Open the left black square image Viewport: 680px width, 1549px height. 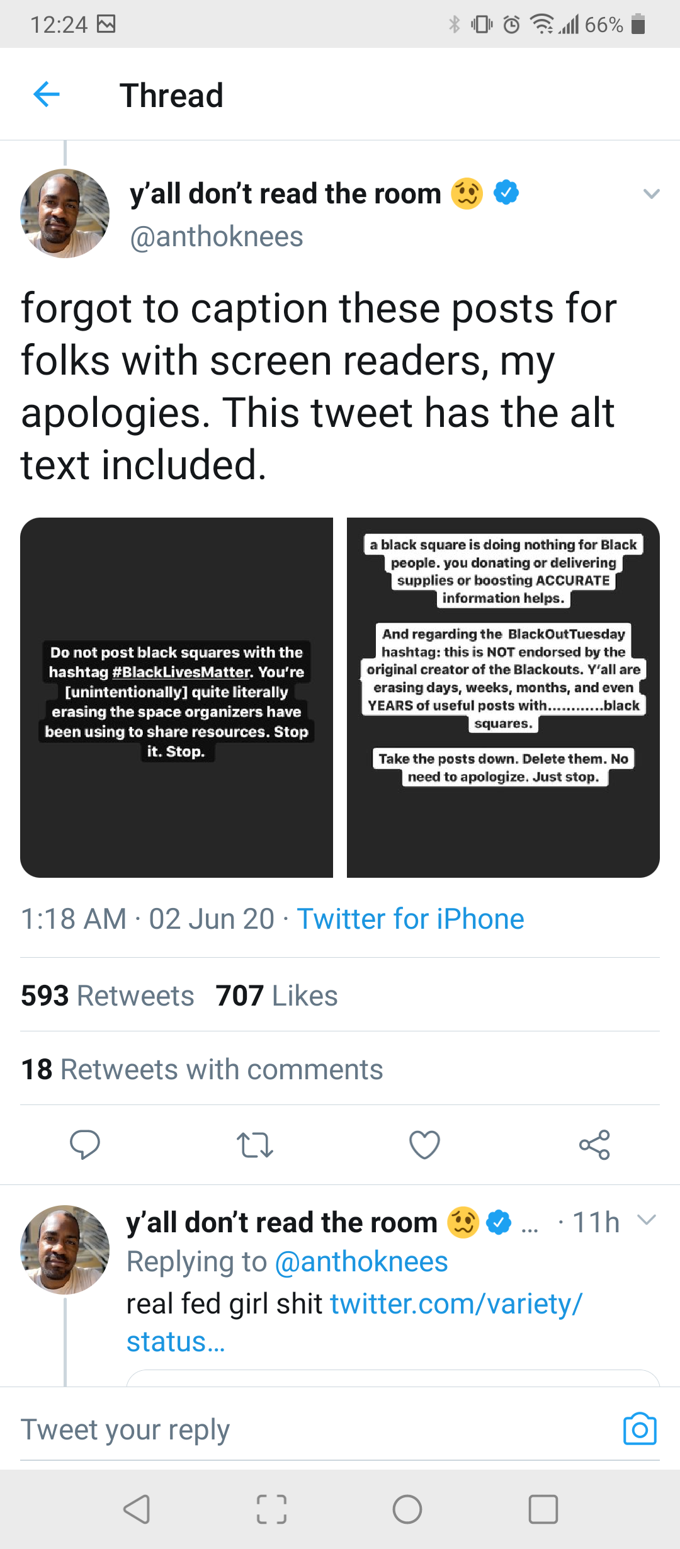click(x=177, y=698)
